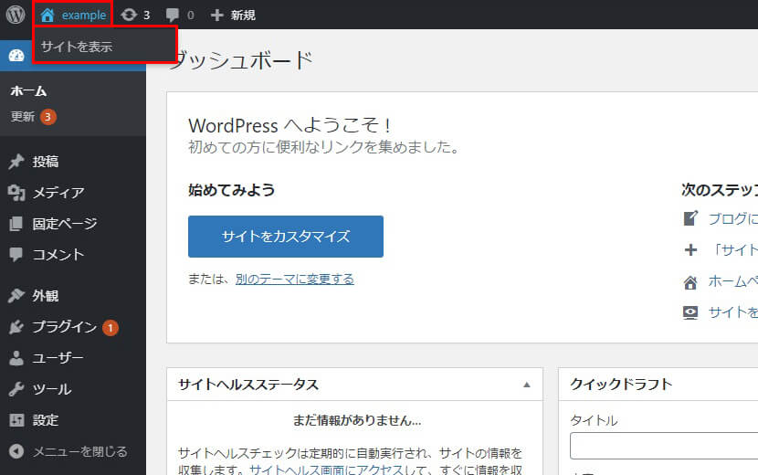
Task: Click サイトヘルスステータス panel heading
Action: (x=248, y=385)
